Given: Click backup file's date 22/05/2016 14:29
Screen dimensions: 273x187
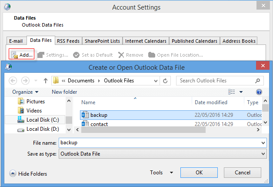Looking at the screenshot, I should (x=214, y=115).
